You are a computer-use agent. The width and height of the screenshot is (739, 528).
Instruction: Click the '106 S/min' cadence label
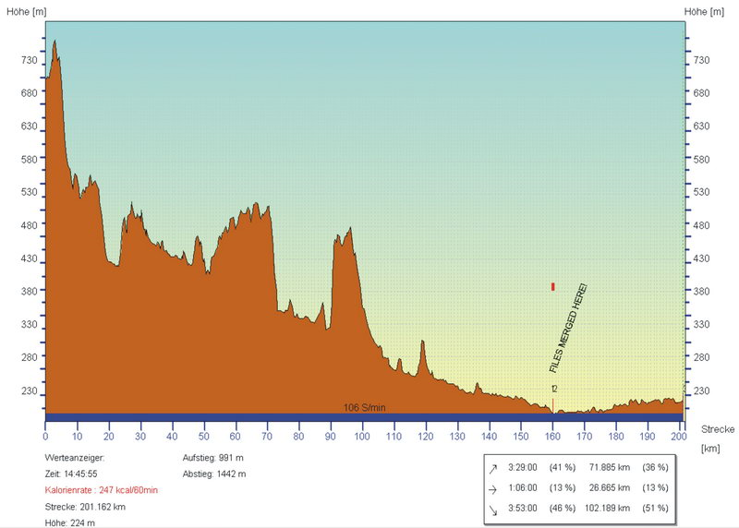[x=363, y=407]
